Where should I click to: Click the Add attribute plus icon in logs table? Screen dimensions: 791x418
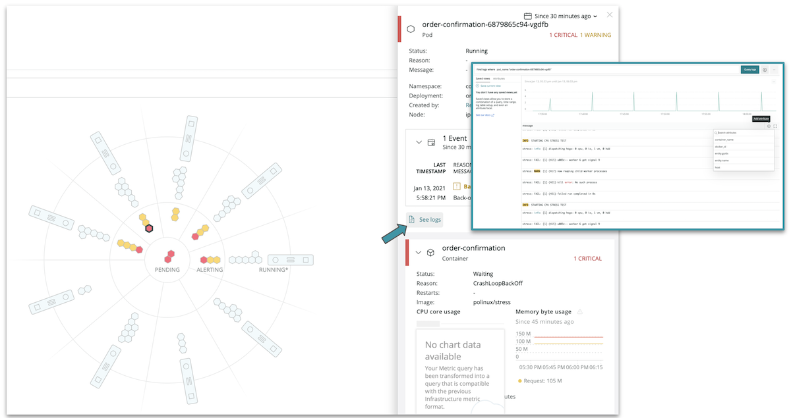click(769, 126)
